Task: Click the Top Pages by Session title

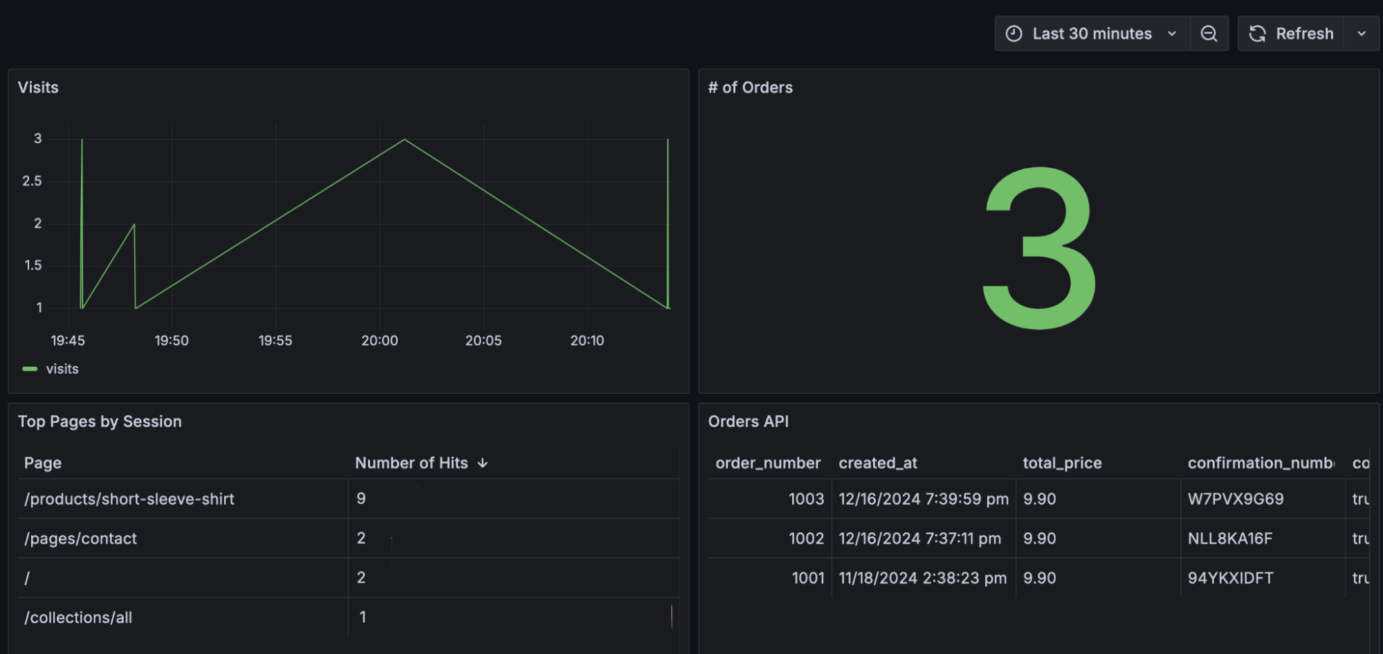Action: click(100, 421)
